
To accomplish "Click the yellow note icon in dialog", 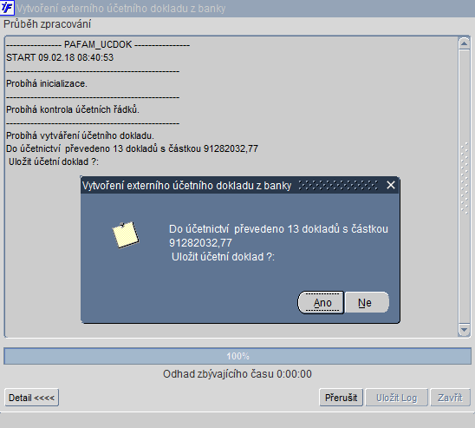I will click(126, 234).
